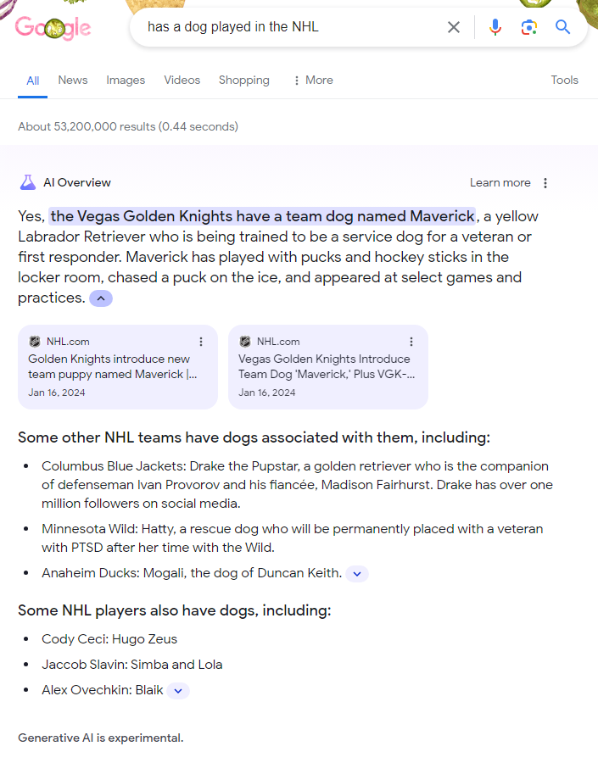This screenshot has width=598, height=763.
Task: Expand details about Alex Ovechkin's dog Blaik
Action: tap(177, 690)
